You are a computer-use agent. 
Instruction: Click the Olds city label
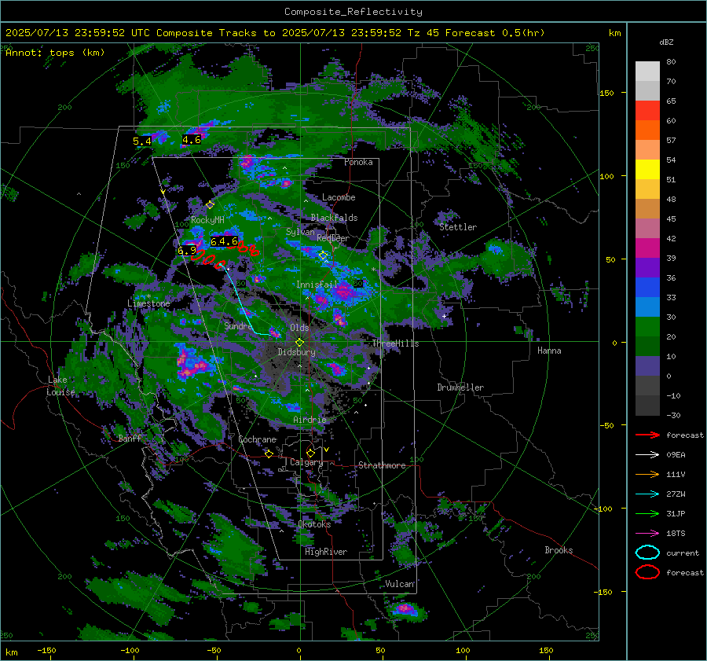pos(299,328)
